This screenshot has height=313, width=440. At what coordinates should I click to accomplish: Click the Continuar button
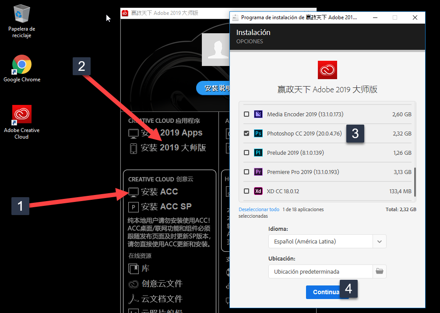327,292
